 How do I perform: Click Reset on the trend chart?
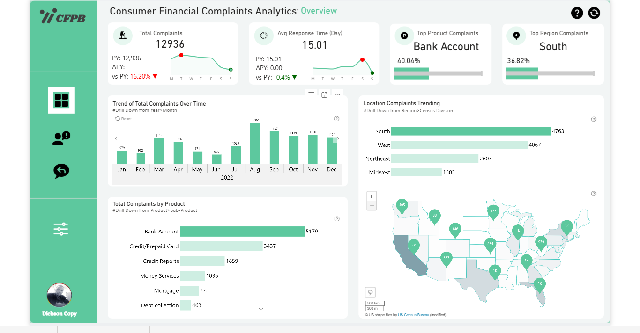124,119
